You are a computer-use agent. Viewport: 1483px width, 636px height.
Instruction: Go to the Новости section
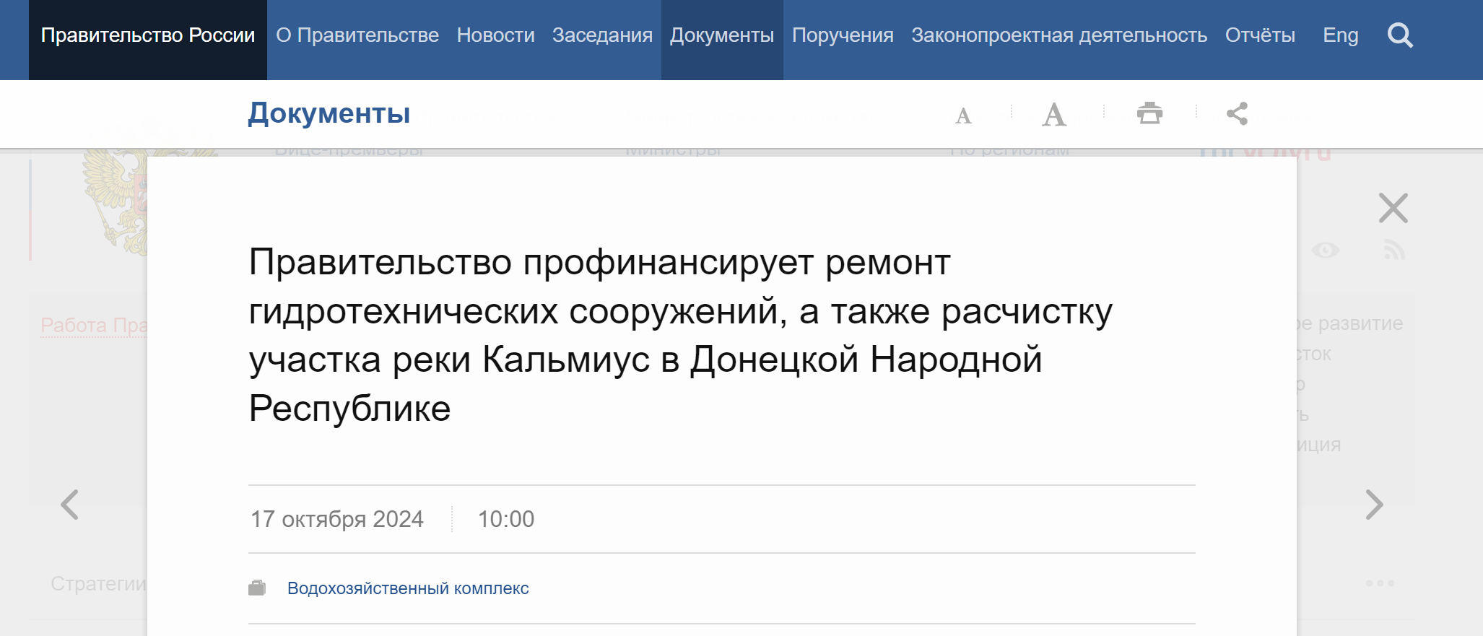(x=495, y=35)
